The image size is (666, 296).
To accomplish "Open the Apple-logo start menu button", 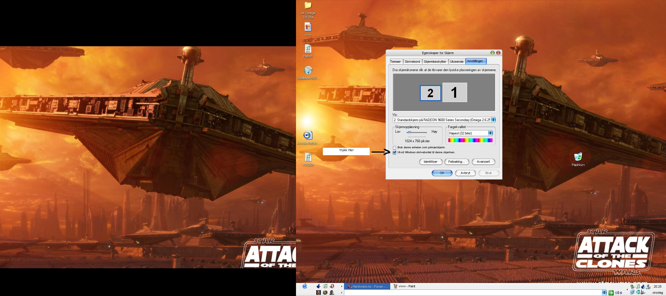I will click(x=305, y=286).
